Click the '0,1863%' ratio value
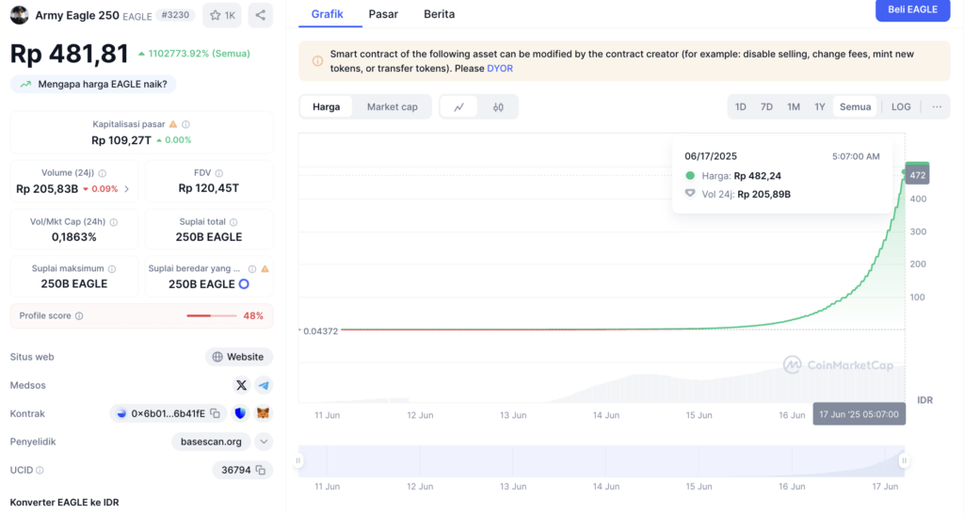964x514 pixels. coord(73,237)
